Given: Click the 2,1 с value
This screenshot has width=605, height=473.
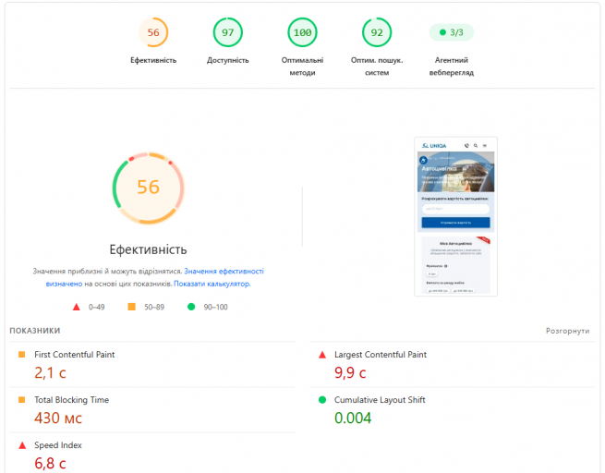Looking at the screenshot, I should (x=50, y=372).
